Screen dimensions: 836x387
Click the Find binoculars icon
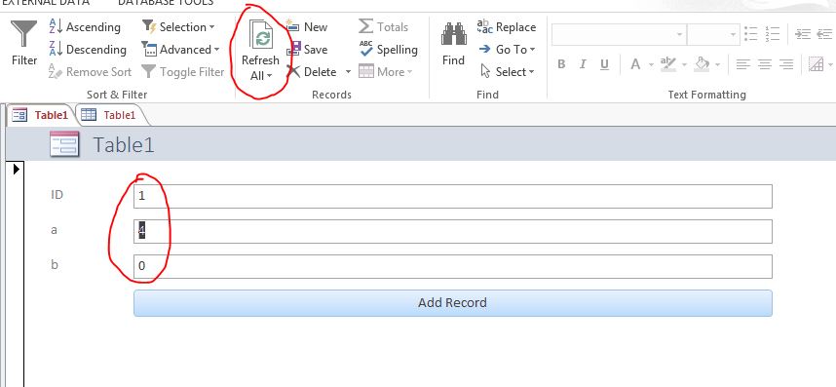(453, 34)
